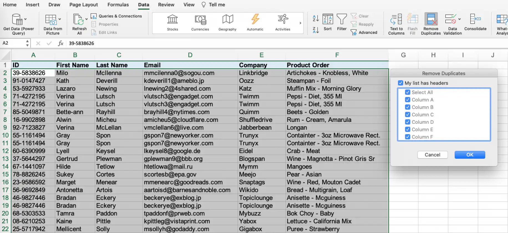Image resolution: width=508 pixels, height=233 pixels.
Task: Open the Review tab
Action: [x=166, y=5]
